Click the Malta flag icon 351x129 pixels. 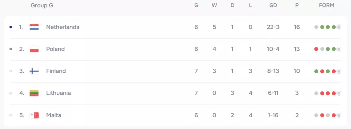(x=34, y=115)
